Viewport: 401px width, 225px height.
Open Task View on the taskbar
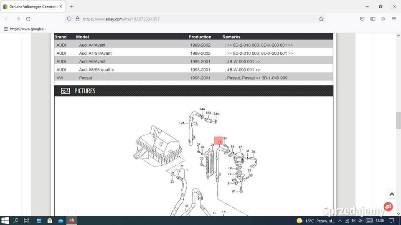[26, 220]
